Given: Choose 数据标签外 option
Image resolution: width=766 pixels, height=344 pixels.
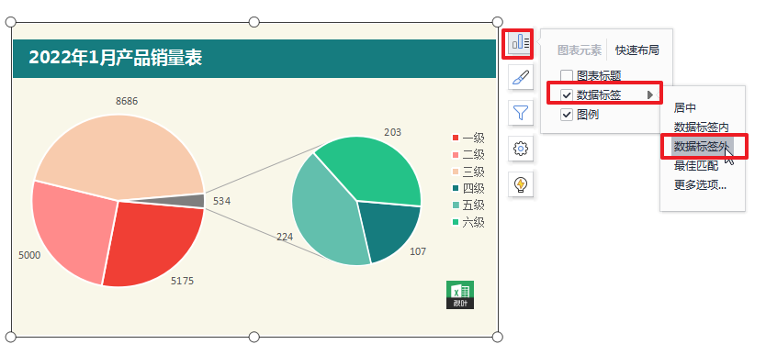Looking at the screenshot, I should point(702,147).
